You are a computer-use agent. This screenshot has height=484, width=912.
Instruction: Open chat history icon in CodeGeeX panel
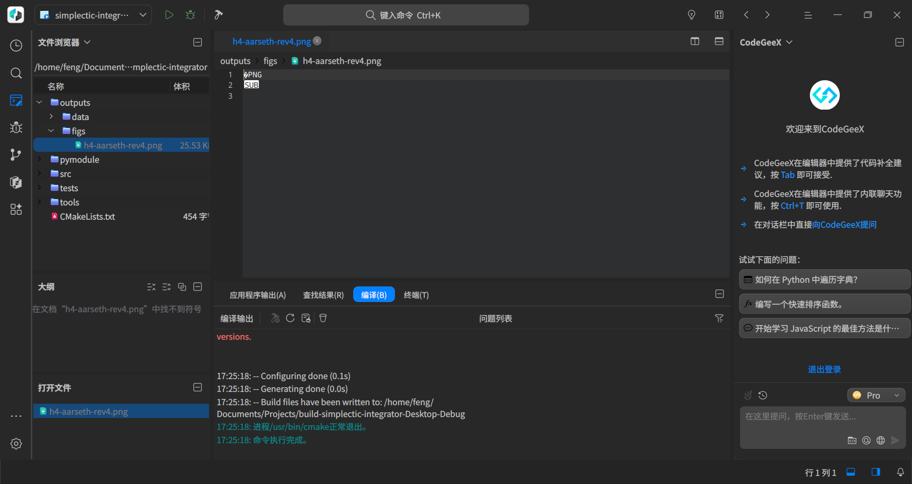[763, 395]
